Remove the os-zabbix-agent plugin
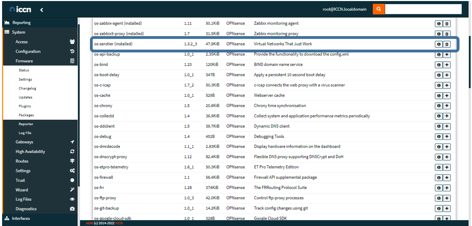Screen dimensions: 472x226 point(447,24)
